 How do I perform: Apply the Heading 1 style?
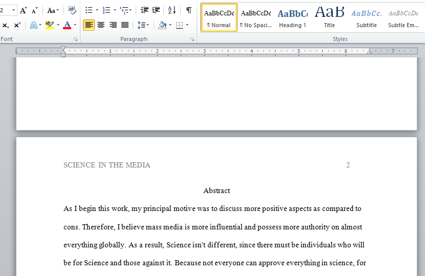click(293, 17)
